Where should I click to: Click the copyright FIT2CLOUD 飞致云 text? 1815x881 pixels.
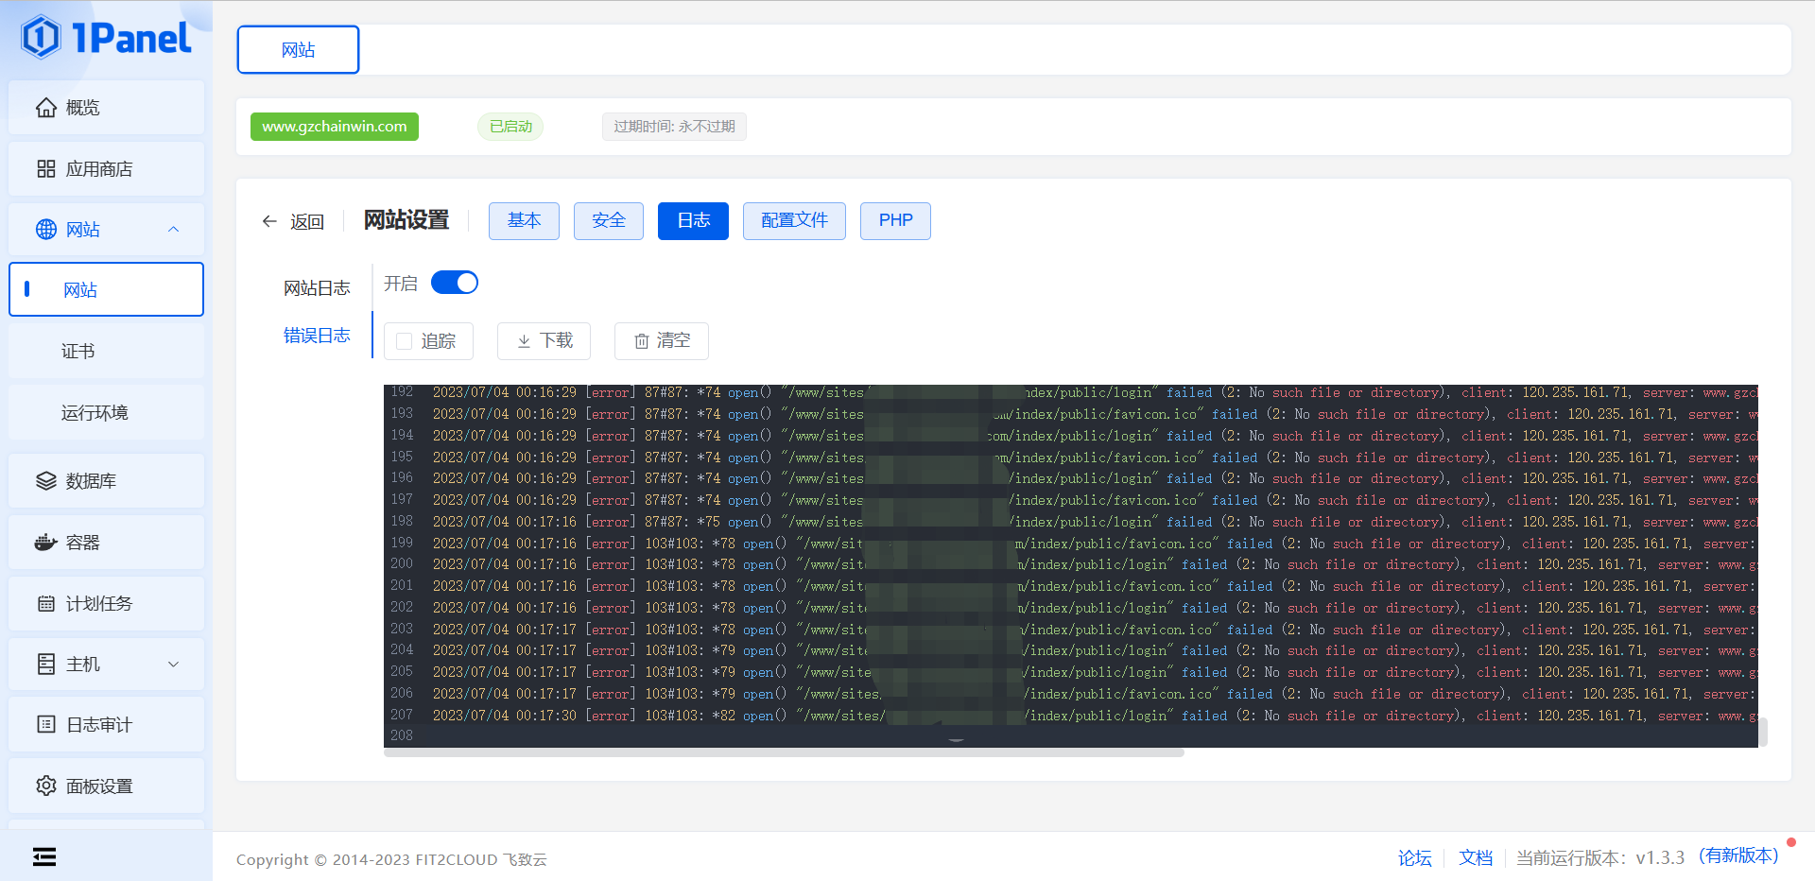coord(391,859)
